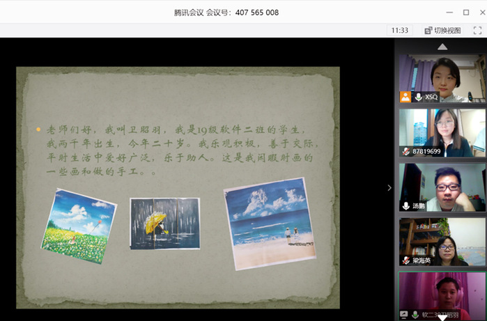Click the orange host icon on XSQ's video
The height and width of the screenshot is (321, 487).
coord(405,97)
